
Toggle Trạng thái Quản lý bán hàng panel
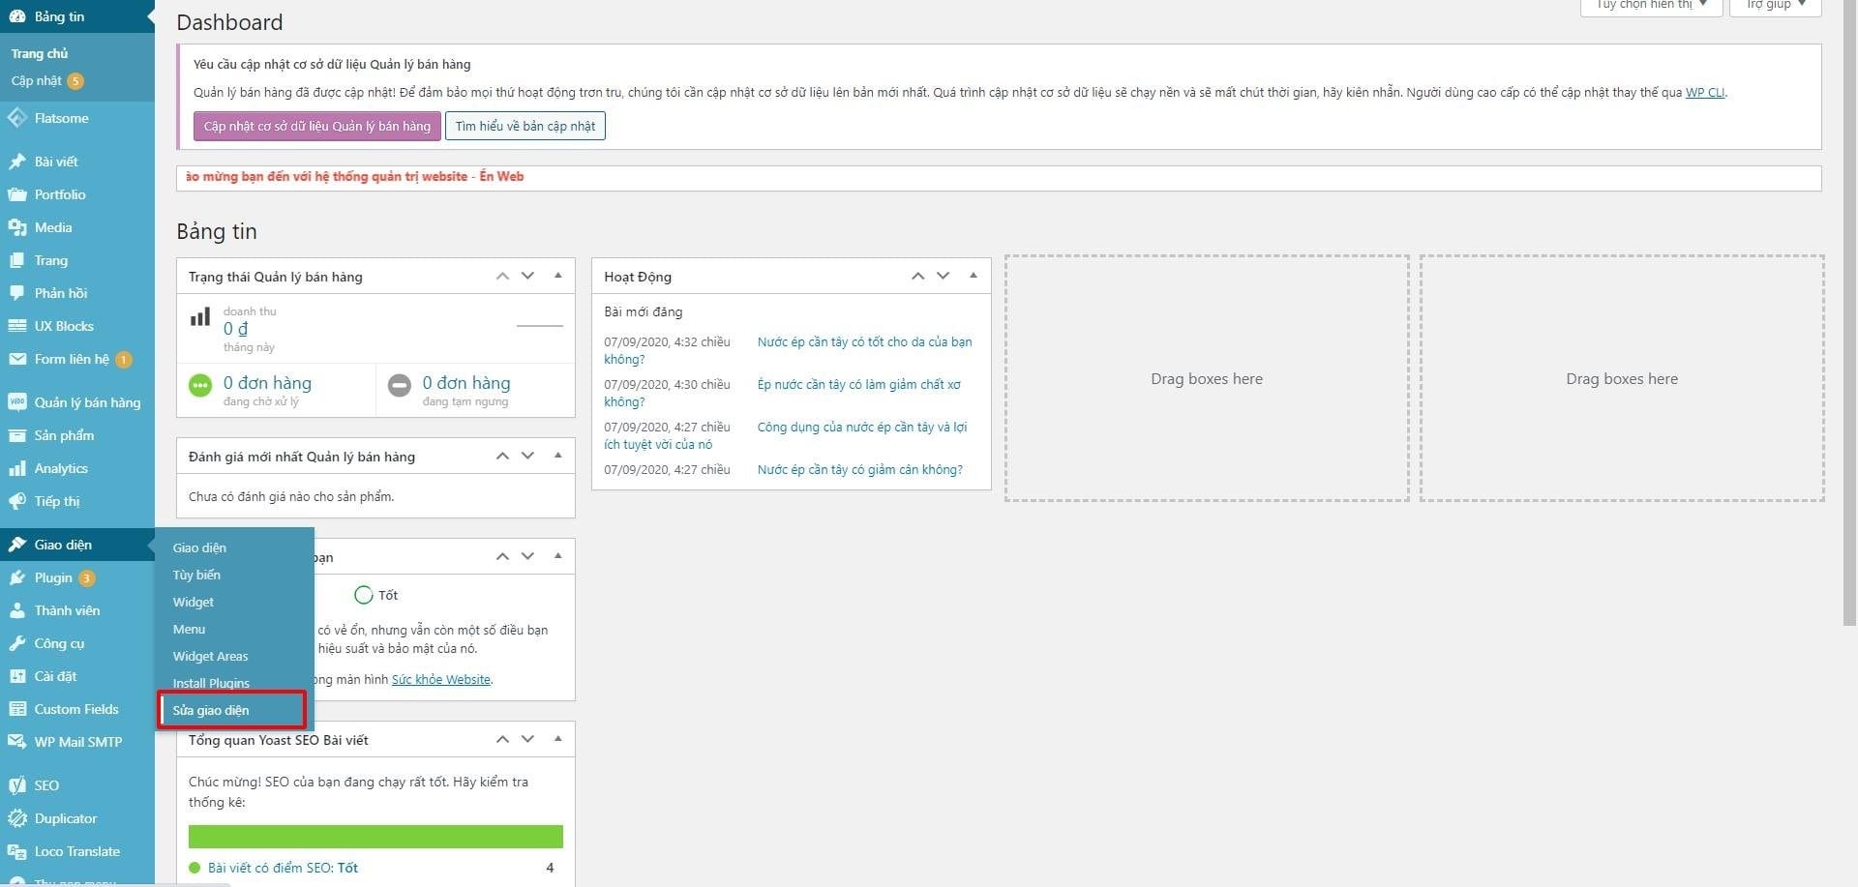pos(557,276)
